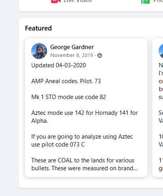Open the George Gardner name link

coord(72,47)
